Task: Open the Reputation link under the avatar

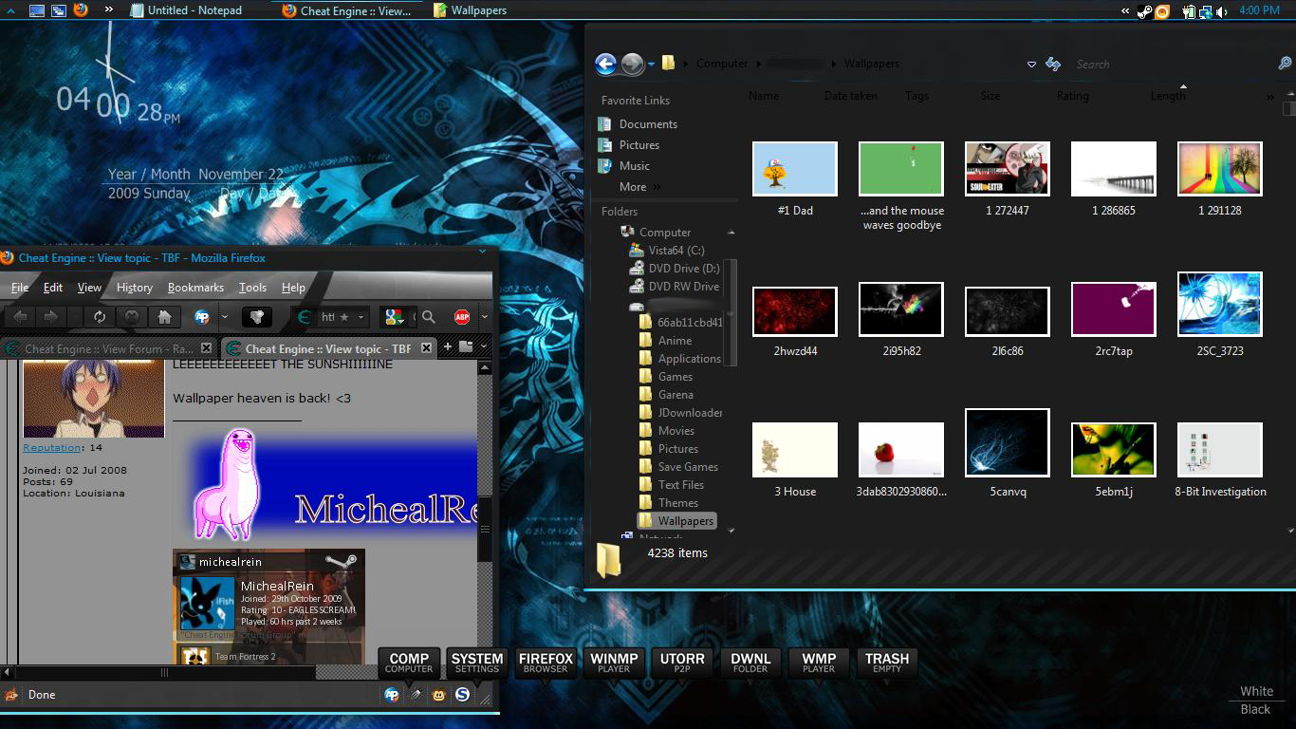Action: coord(51,447)
